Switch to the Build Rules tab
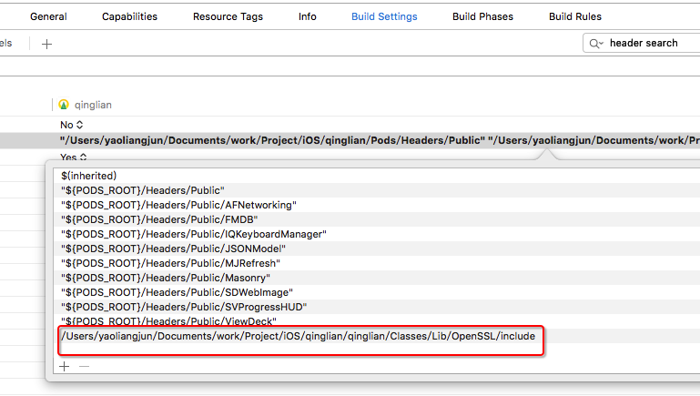This screenshot has width=700, height=396. click(574, 16)
